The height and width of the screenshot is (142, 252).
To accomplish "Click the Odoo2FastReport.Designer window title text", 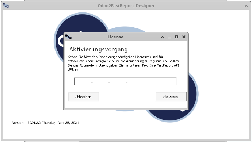I will tap(126, 6).
